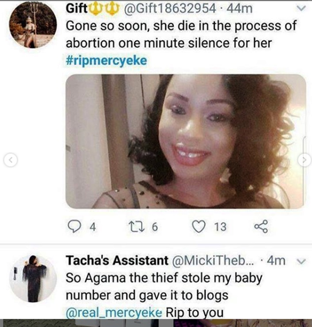Click the share icon under the photo
Image resolution: width=312 pixels, height=327 pixels.
click(261, 227)
